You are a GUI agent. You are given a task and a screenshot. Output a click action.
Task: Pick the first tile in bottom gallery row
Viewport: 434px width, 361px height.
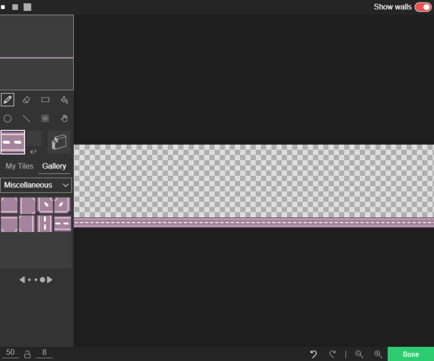(x=9, y=223)
